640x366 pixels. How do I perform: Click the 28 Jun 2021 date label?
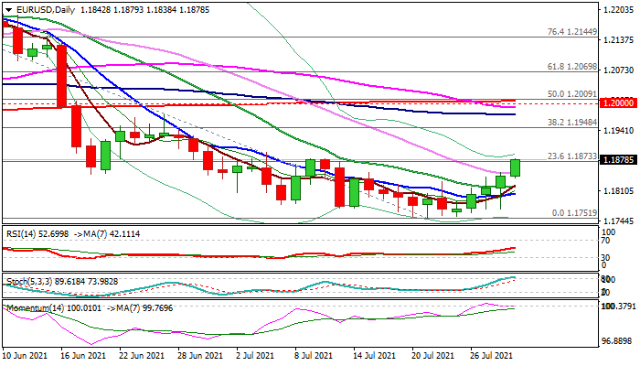pos(198,355)
